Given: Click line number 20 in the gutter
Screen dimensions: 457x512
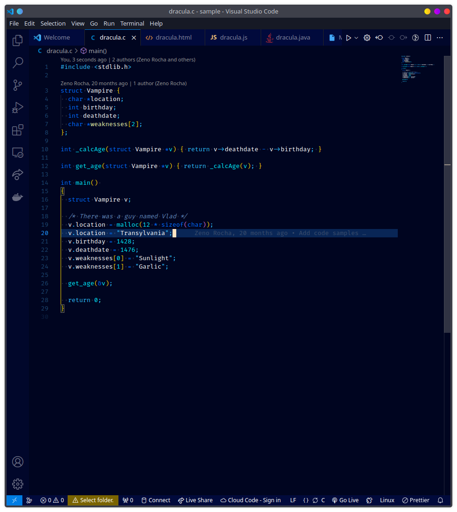Looking at the screenshot, I should click(x=45, y=233).
